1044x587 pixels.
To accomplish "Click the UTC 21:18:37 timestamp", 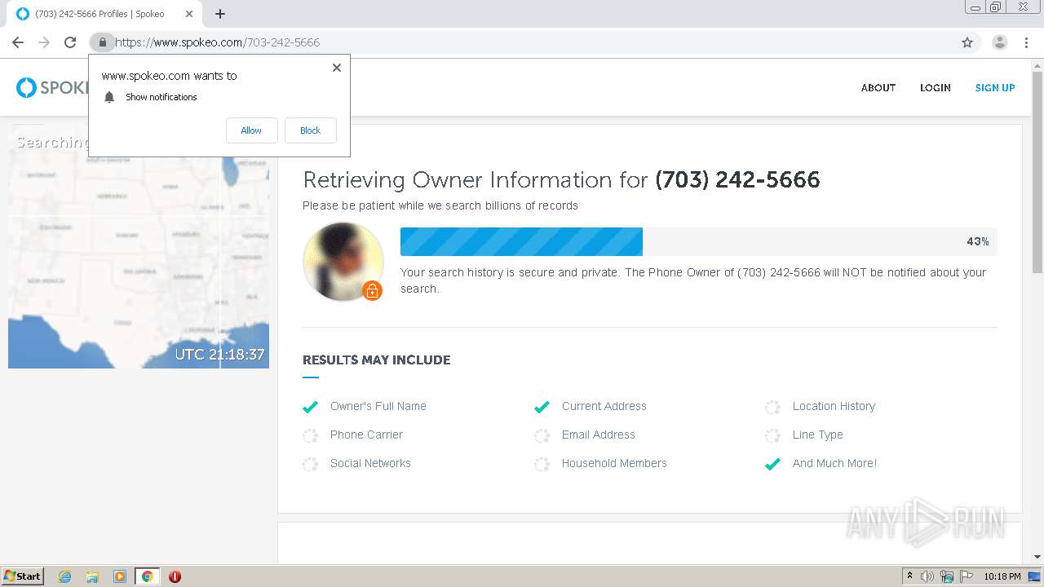I will (x=220, y=355).
